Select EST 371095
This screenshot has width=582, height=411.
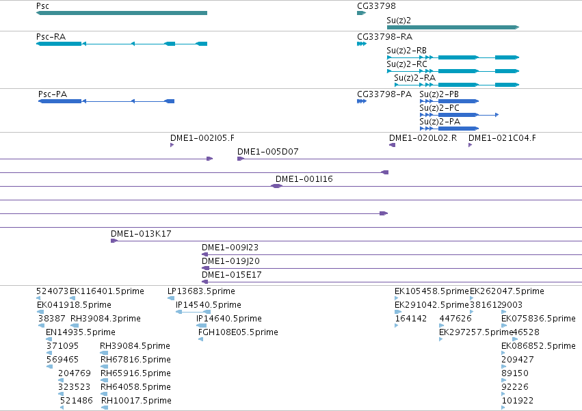pyautogui.click(x=62, y=346)
